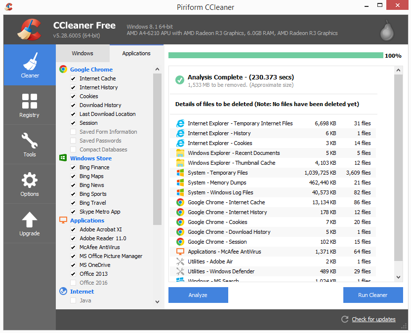This screenshot has height=333, width=411.
Task: Click the green Analysis Complete checkmark
Action: coord(179,80)
